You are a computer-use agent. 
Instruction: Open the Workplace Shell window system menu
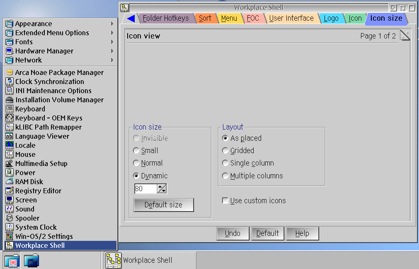124,7
